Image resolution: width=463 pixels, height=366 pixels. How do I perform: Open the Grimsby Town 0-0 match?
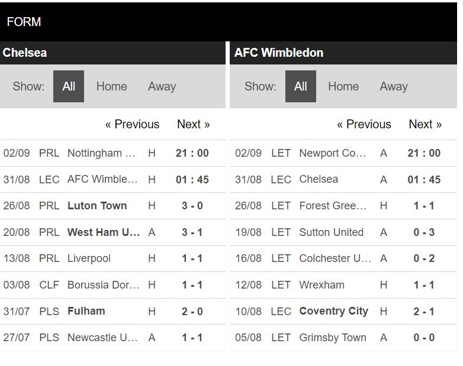click(x=343, y=338)
